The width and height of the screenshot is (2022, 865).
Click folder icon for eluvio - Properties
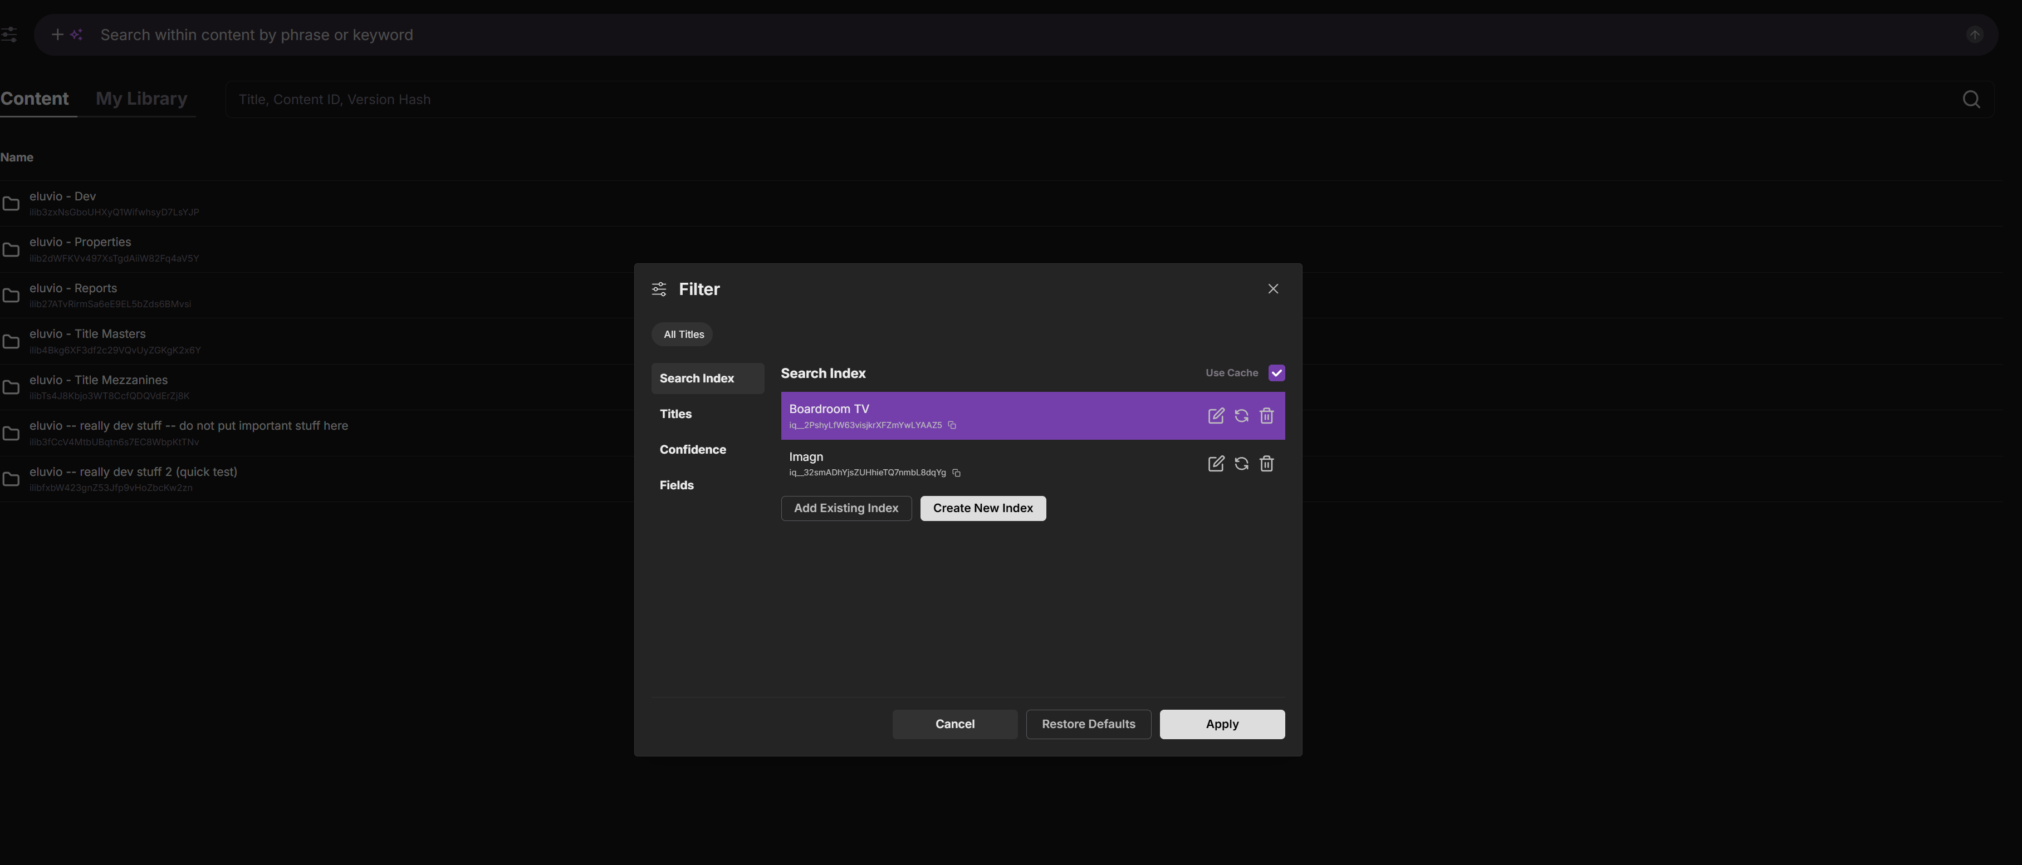coord(11,249)
